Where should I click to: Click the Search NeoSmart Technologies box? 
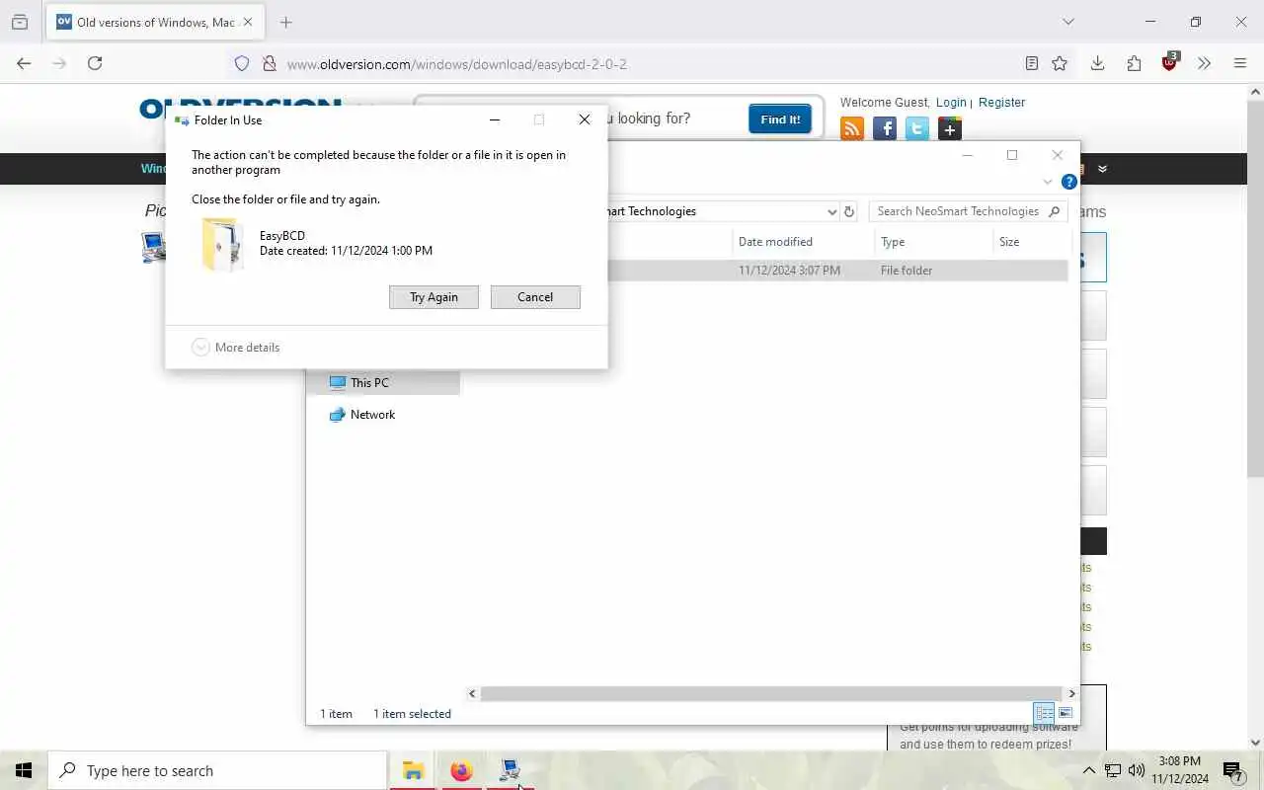[x=968, y=211]
